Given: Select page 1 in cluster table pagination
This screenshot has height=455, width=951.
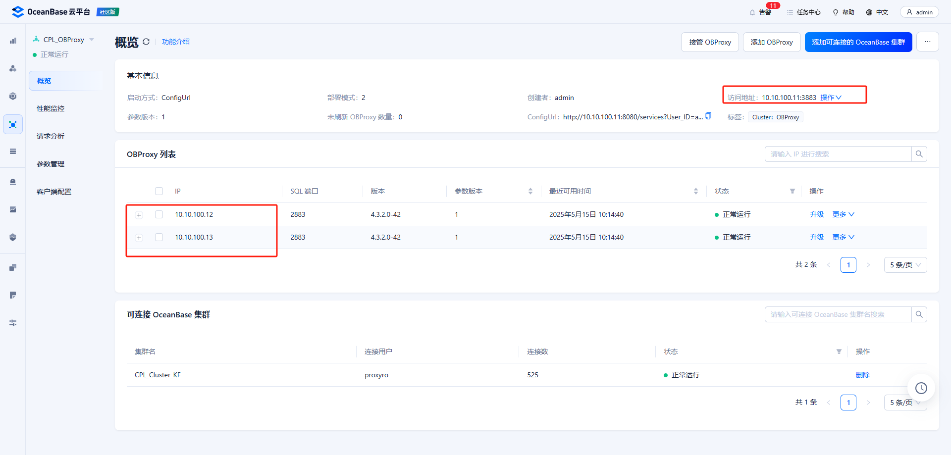Looking at the screenshot, I should [848, 403].
